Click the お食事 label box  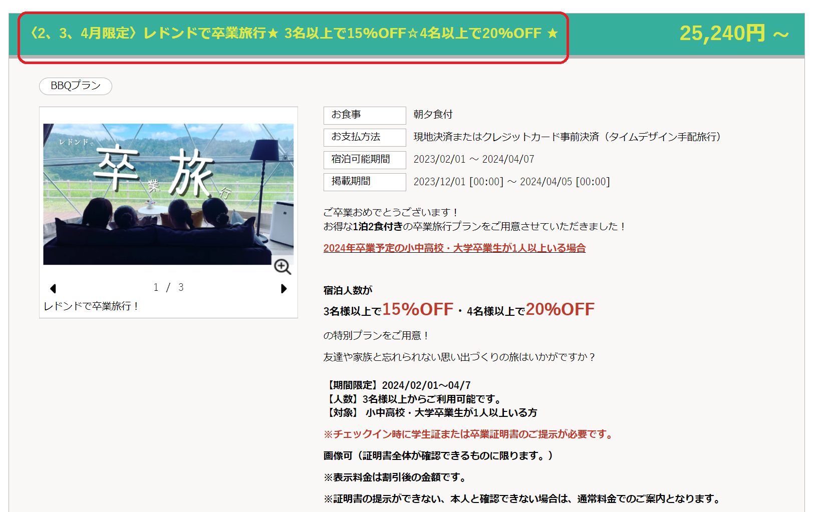point(364,115)
